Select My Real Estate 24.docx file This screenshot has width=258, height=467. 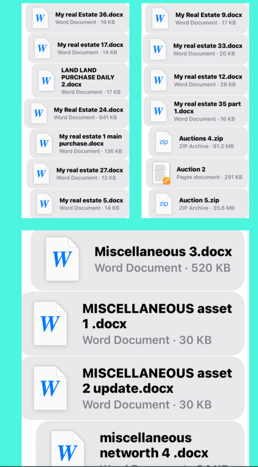pos(77,113)
